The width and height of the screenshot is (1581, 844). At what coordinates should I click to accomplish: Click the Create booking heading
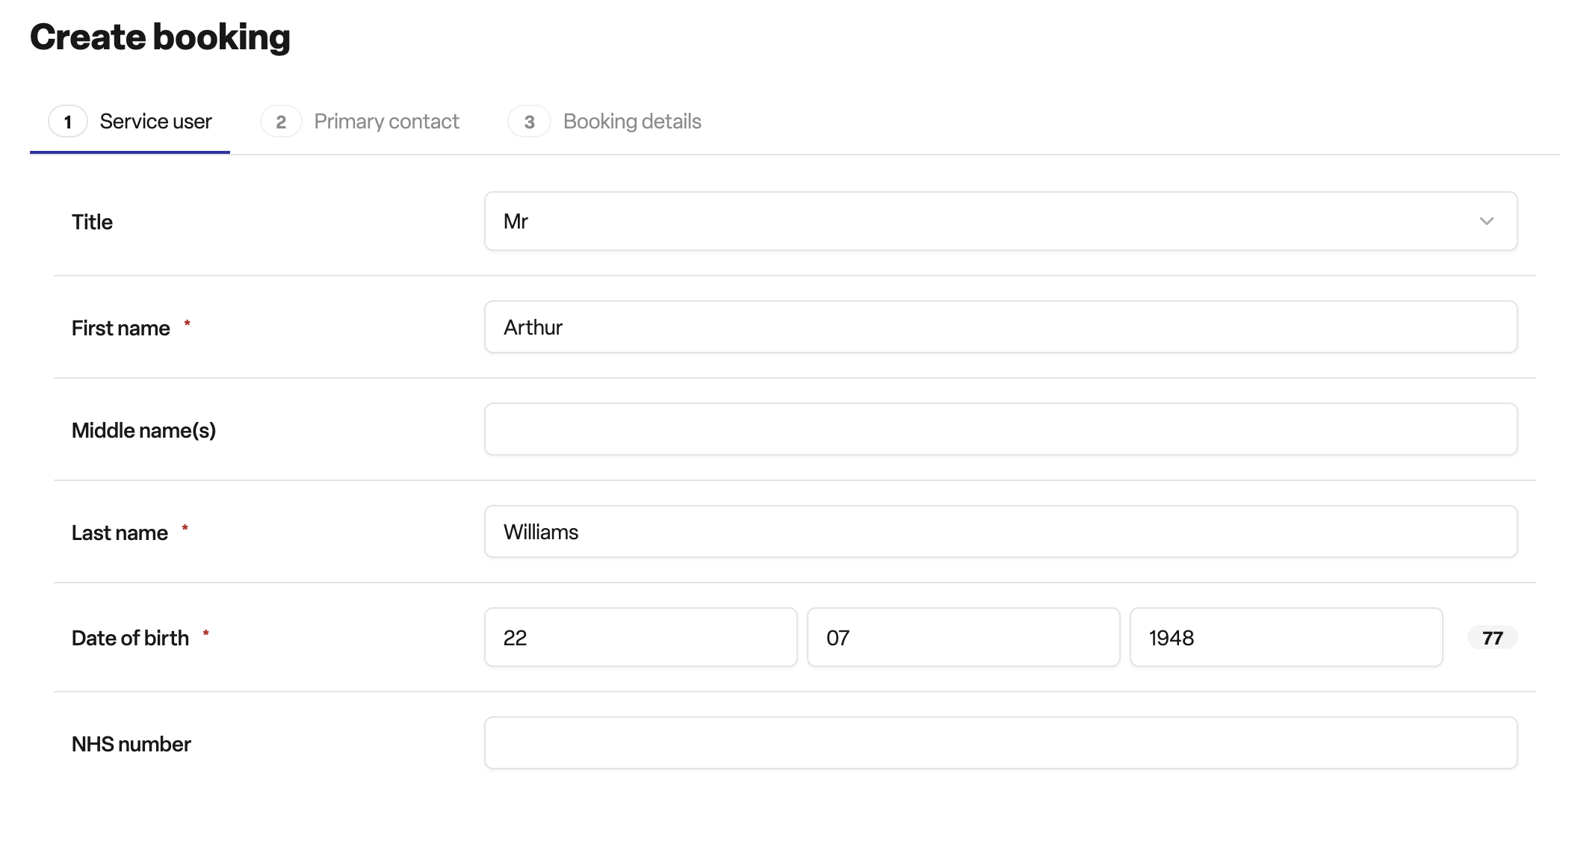tap(160, 37)
